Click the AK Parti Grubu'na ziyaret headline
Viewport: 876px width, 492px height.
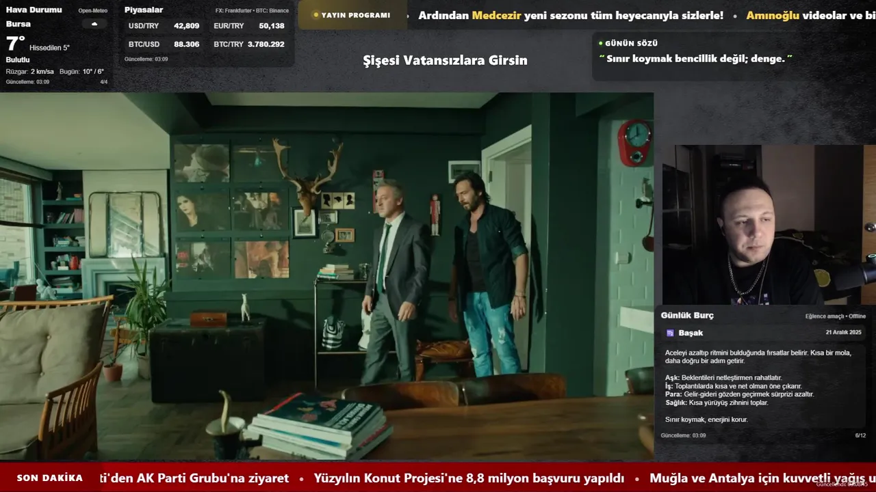tap(194, 478)
